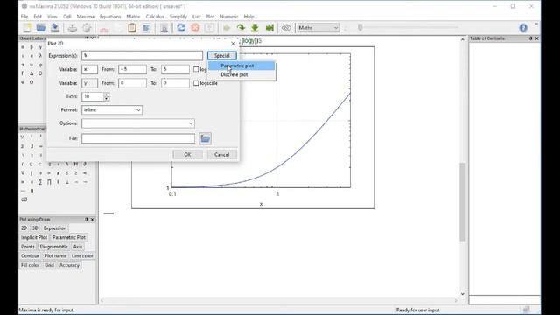Image resolution: width=560 pixels, height=315 pixels.
Task: Confirm the Plot 2D dialog with OK
Action: coord(187,155)
